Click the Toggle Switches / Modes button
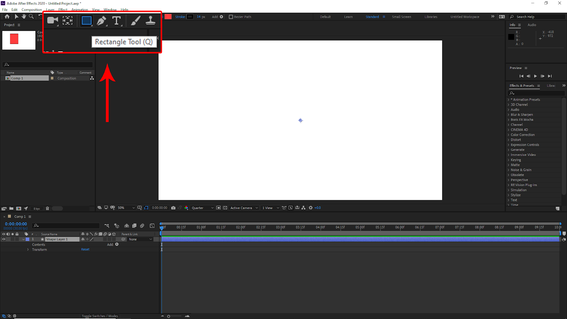 click(x=100, y=316)
